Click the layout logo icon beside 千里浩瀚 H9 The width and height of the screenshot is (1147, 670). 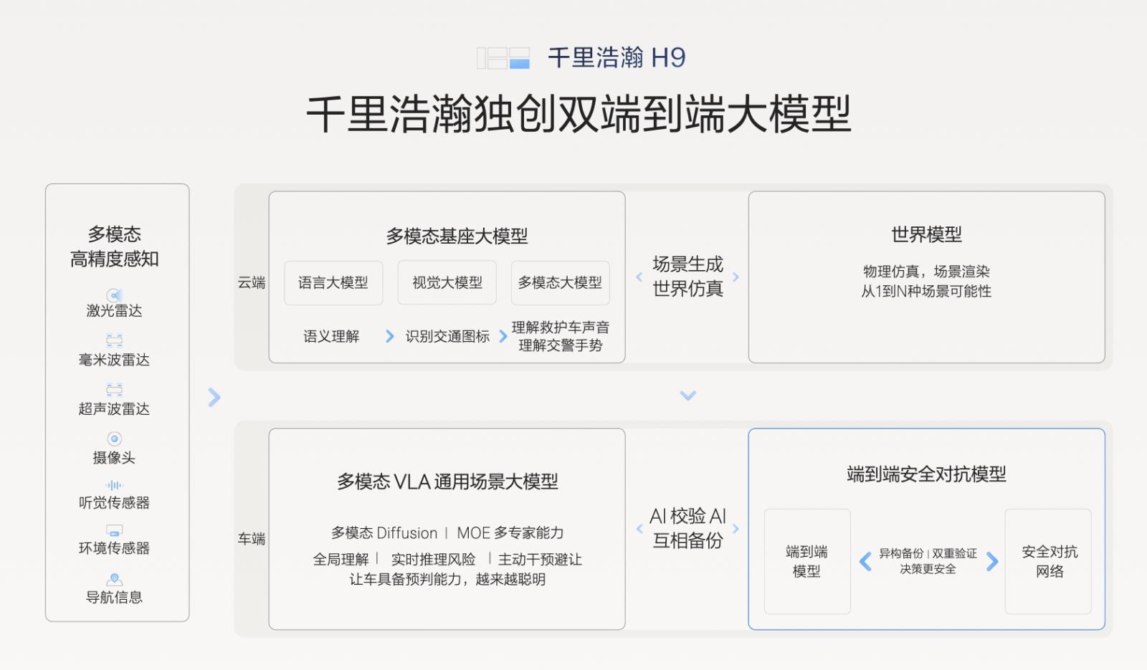[503, 58]
